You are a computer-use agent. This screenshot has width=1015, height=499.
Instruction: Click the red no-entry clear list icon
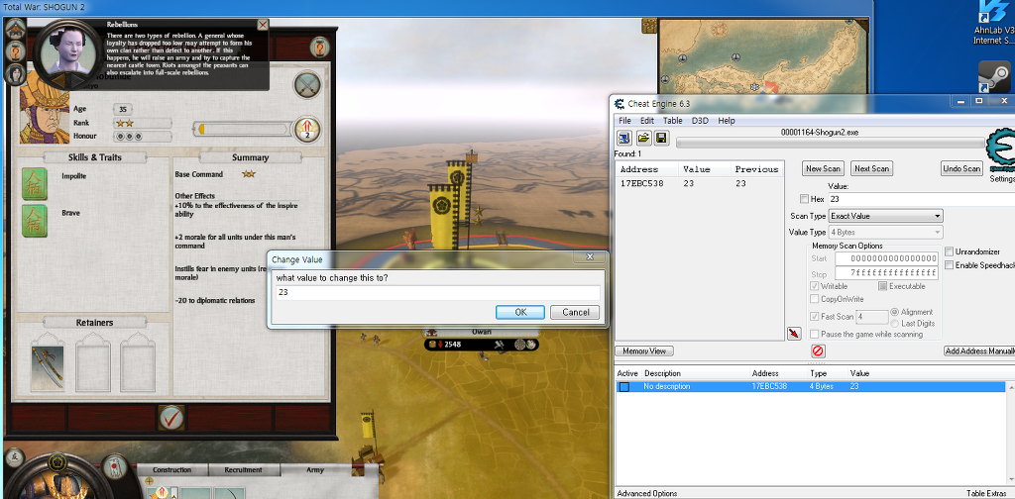pyautogui.click(x=818, y=350)
